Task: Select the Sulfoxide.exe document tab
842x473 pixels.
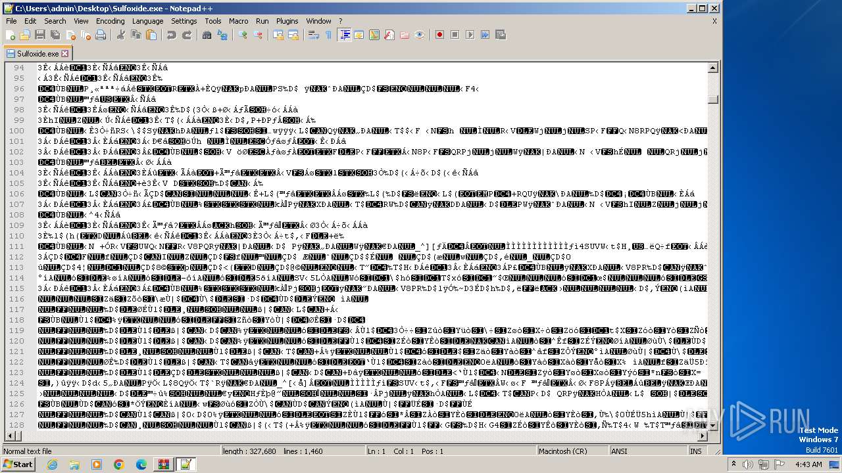Action: (x=37, y=53)
